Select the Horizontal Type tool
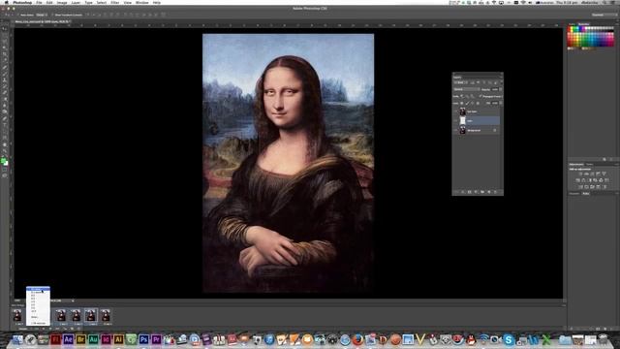 coord(6,124)
